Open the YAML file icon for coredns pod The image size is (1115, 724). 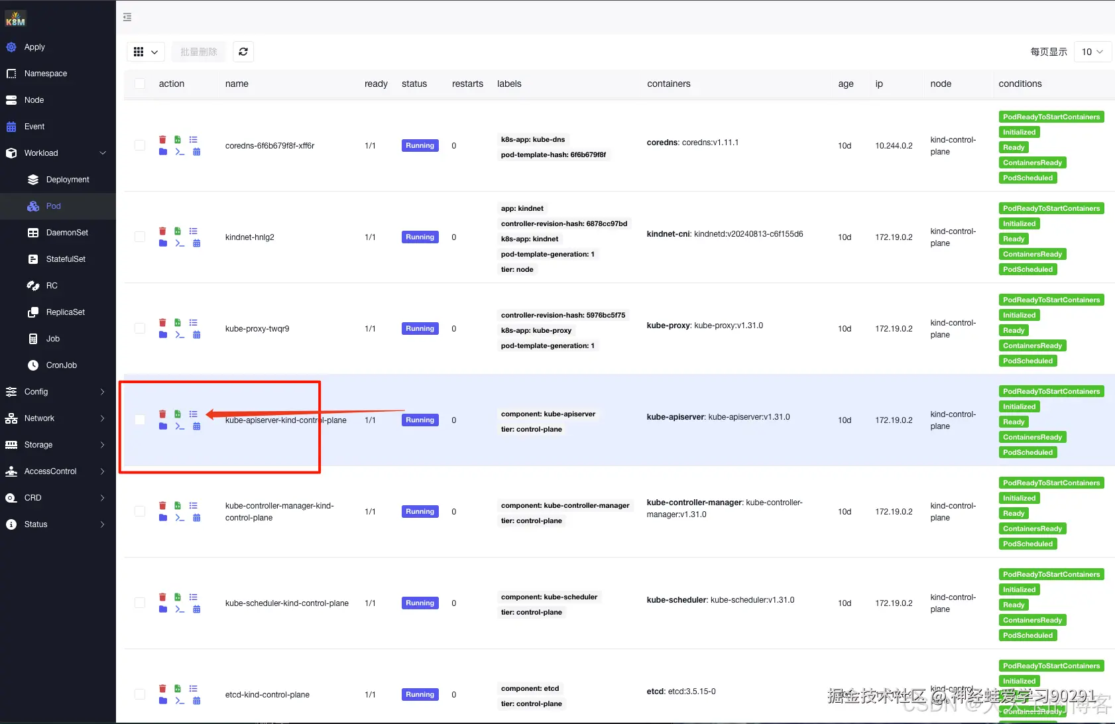click(x=178, y=139)
